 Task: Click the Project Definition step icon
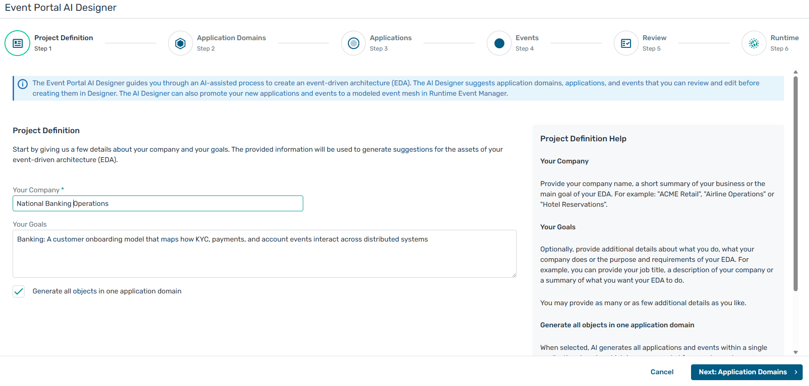pyautogui.click(x=18, y=43)
